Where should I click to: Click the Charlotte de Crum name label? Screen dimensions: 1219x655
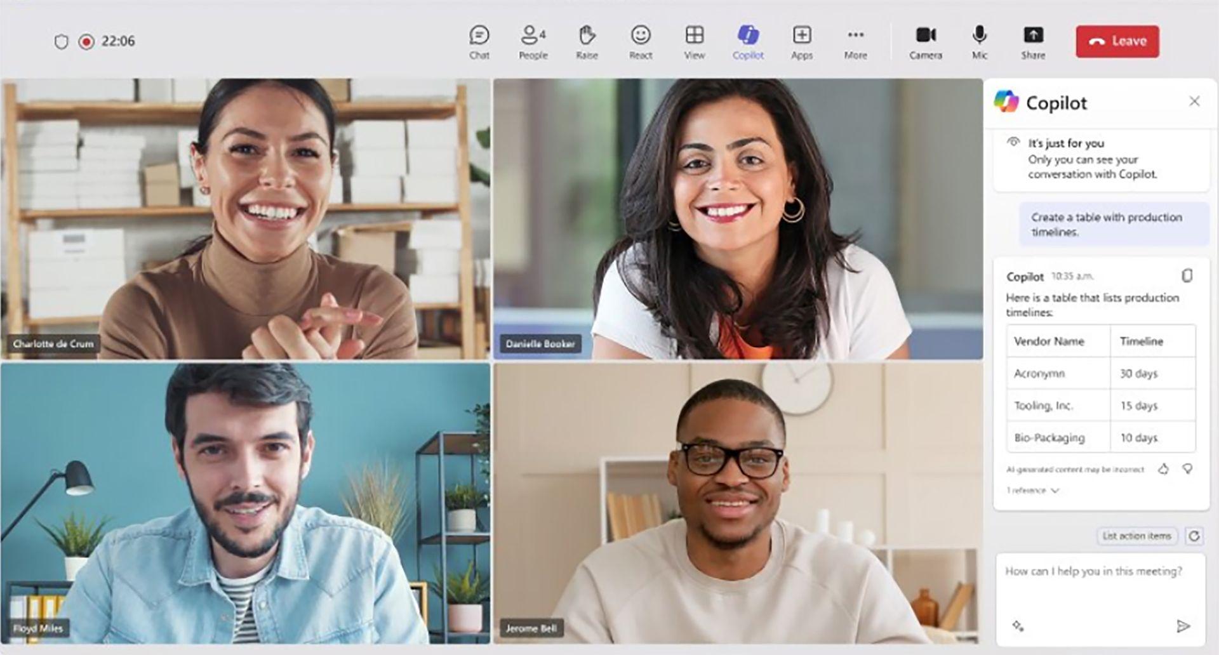(x=53, y=344)
